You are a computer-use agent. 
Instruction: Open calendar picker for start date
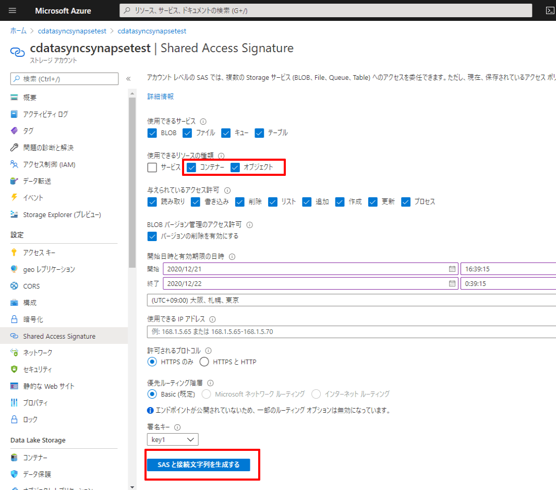click(x=452, y=269)
